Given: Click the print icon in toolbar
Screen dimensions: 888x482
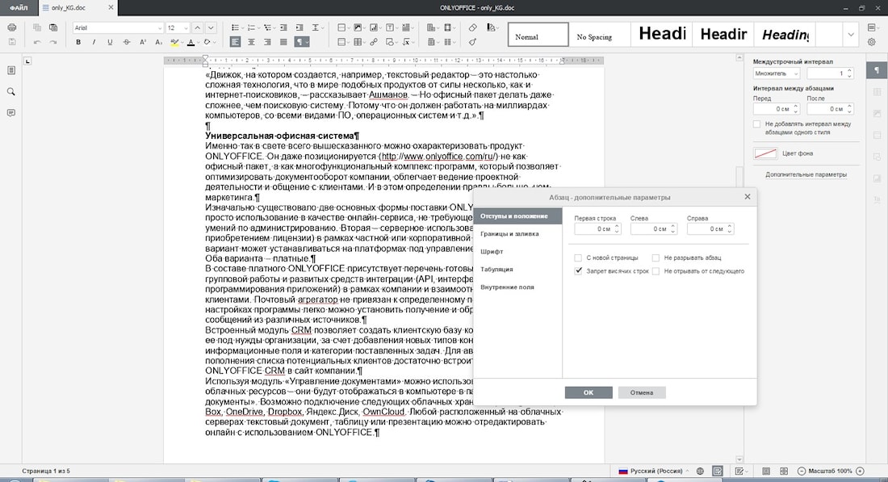Looking at the screenshot, I should (12, 27).
